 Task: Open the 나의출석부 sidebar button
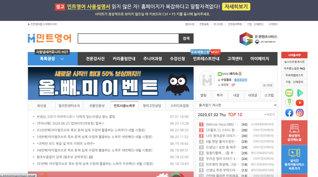[294, 55]
